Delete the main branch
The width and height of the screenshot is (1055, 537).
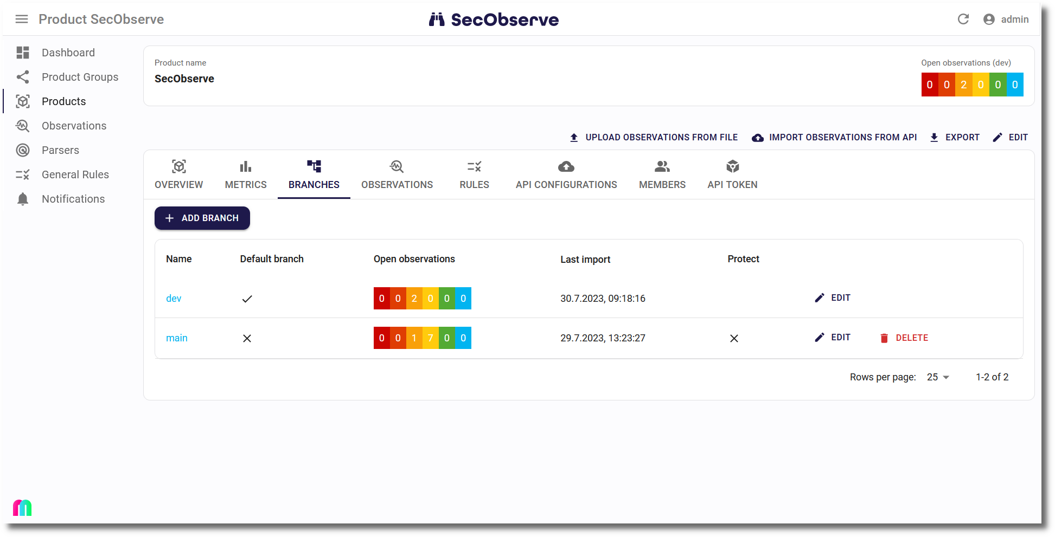pos(904,338)
